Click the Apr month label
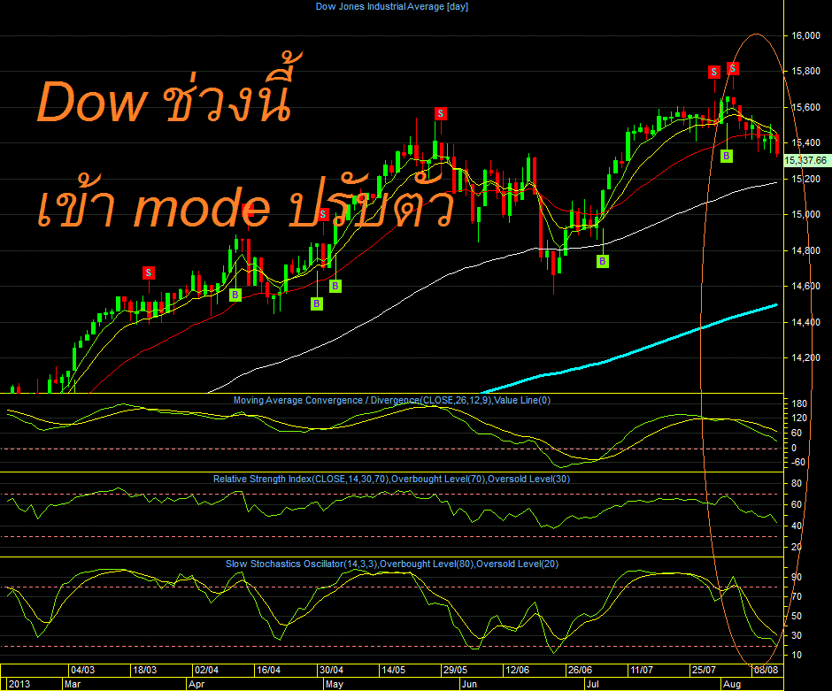 coord(196,684)
